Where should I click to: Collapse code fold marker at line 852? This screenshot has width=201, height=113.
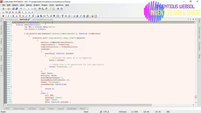[x=11, y=51]
